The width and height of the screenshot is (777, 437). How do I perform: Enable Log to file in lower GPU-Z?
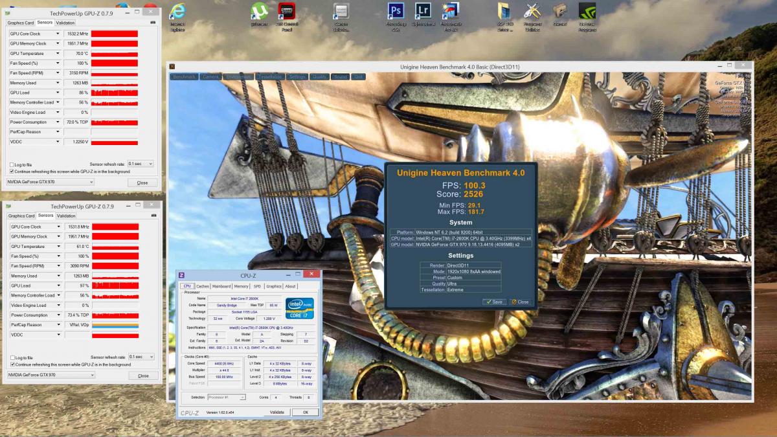tap(12, 357)
